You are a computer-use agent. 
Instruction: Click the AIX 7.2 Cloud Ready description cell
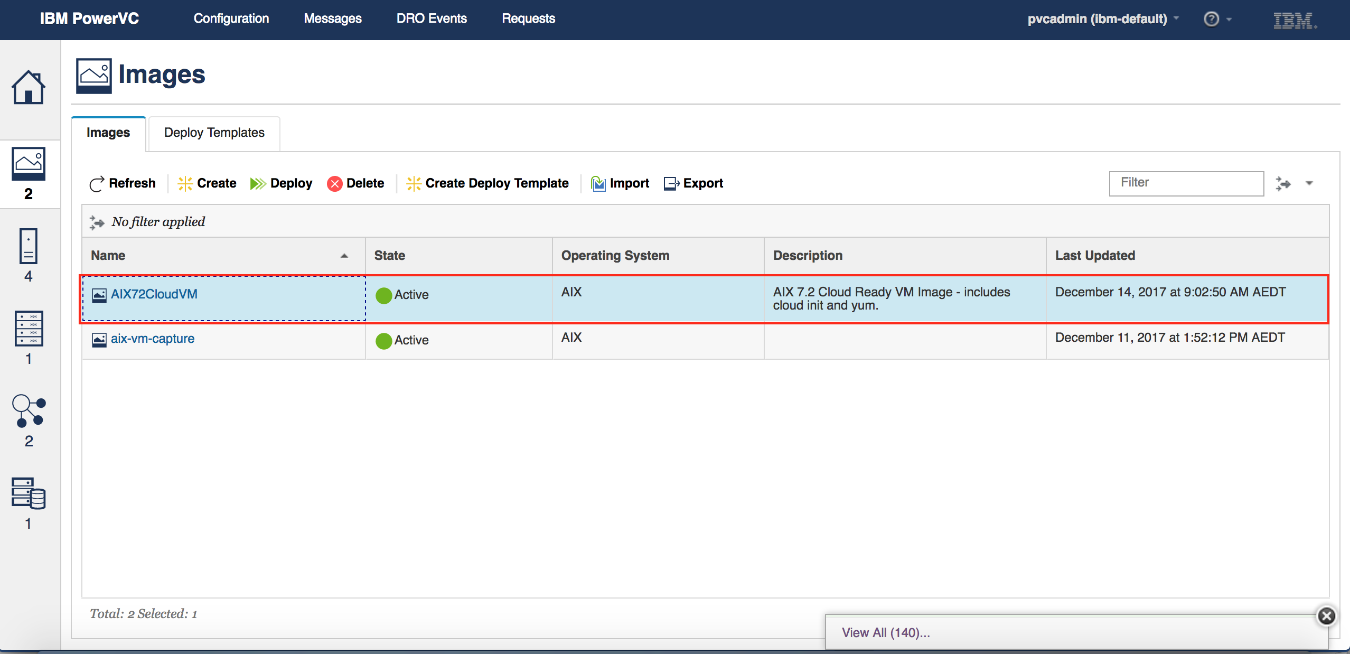[x=905, y=299]
